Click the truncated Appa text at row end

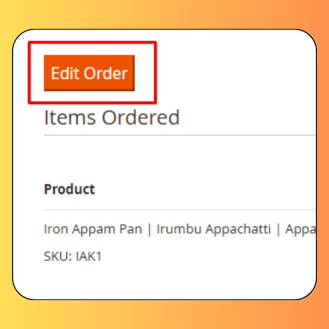point(300,229)
